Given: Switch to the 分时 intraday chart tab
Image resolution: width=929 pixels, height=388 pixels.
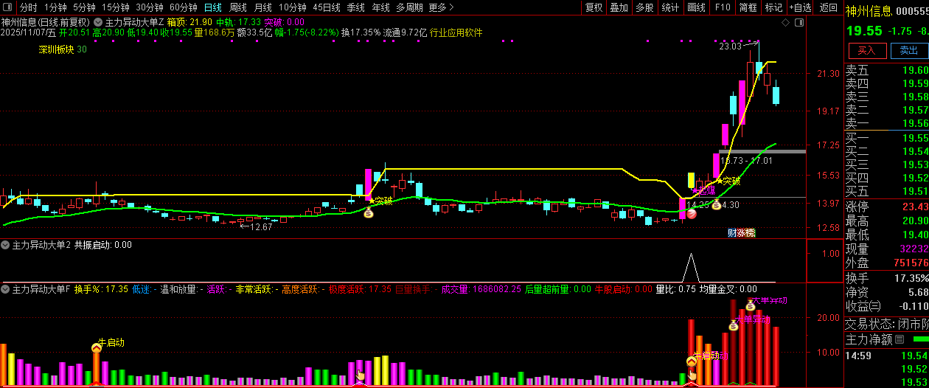Looking at the screenshot, I should (x=28, y=7).
